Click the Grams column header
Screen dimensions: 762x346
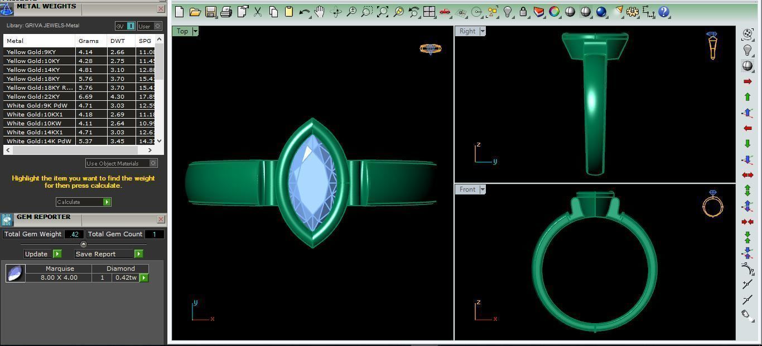(x=91, y=41)
